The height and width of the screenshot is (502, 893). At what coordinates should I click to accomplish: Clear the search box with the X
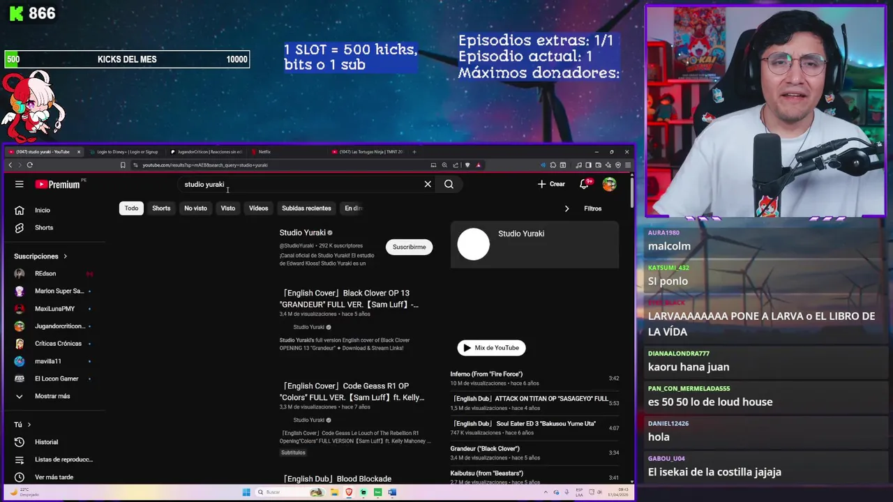tap(428, 184)
